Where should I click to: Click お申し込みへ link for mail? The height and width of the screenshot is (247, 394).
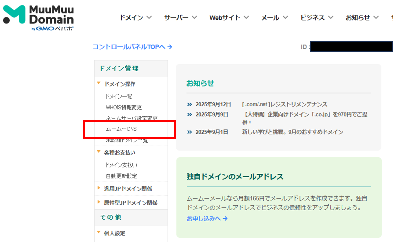207,219
